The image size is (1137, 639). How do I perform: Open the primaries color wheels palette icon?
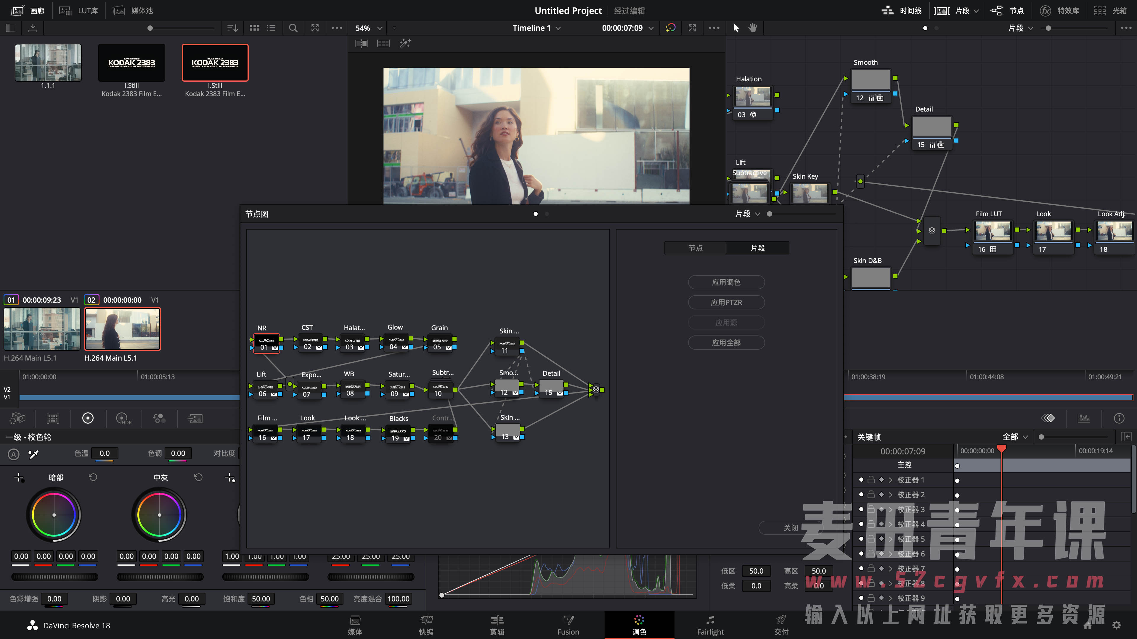coord(88,418)
